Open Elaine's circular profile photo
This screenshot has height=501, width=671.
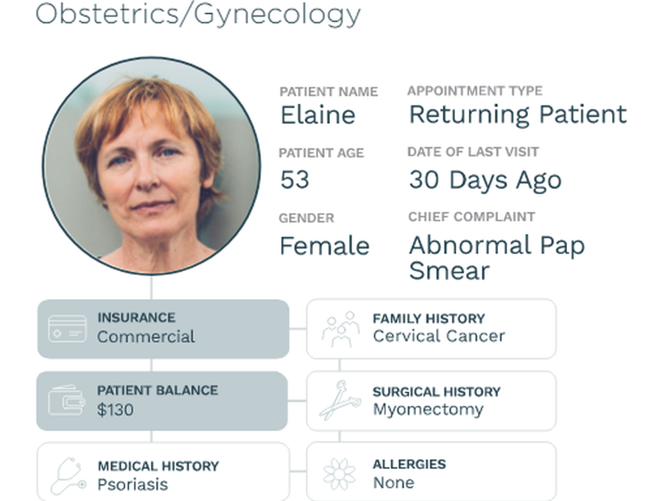(152, 166)
